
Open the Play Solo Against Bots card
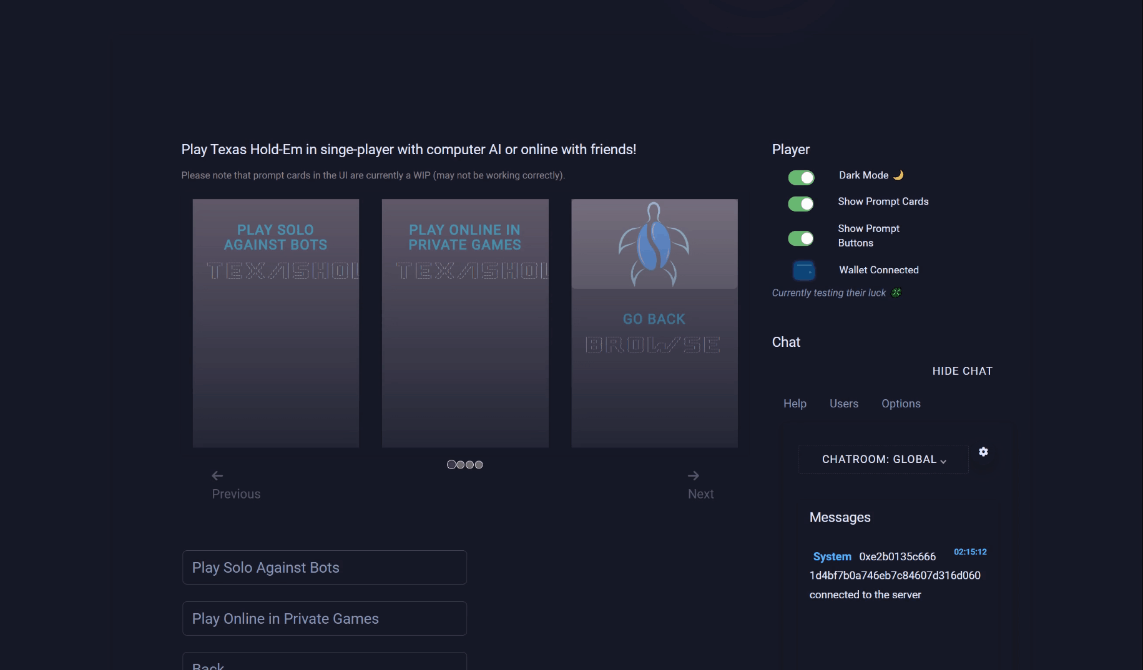click(275, 323)
